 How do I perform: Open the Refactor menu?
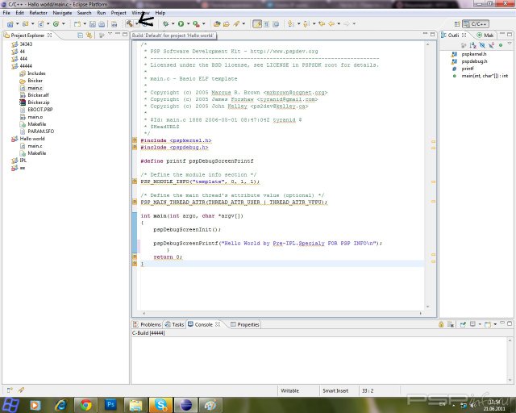click(x=38, y=13)
